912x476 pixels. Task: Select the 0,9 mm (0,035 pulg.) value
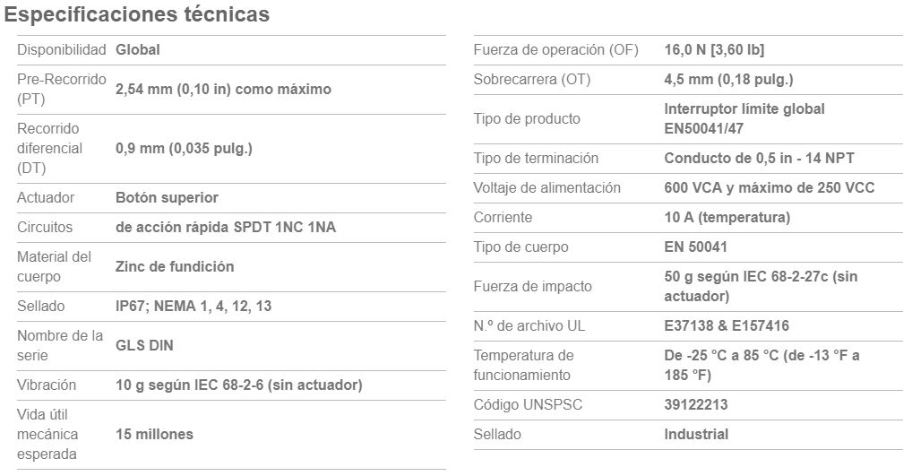pyautogui.click(x=184, y=149)
